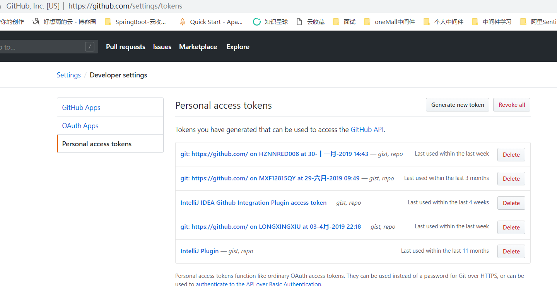This screenshot has width=557, height=286.
Task: Select GitHub Apps in sidebar
Action: pyautogui.click(x=110, y=107)
